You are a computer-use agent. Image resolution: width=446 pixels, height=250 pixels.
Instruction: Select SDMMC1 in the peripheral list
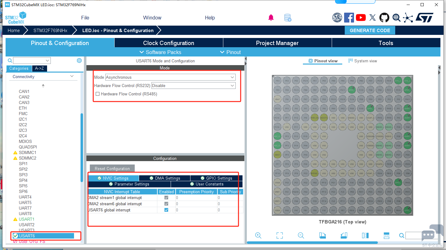27,152
